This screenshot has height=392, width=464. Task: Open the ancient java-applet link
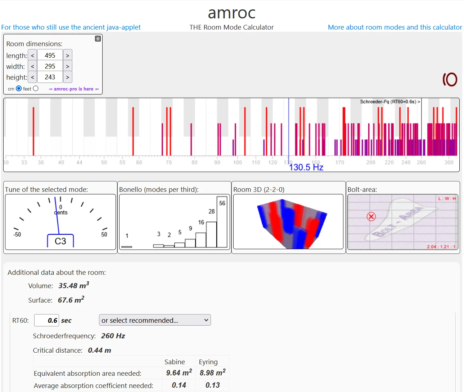click(71, 27)
